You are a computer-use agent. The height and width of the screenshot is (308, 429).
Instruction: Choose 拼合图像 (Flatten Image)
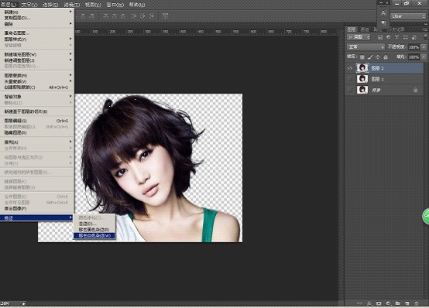[x=37, y=209]
